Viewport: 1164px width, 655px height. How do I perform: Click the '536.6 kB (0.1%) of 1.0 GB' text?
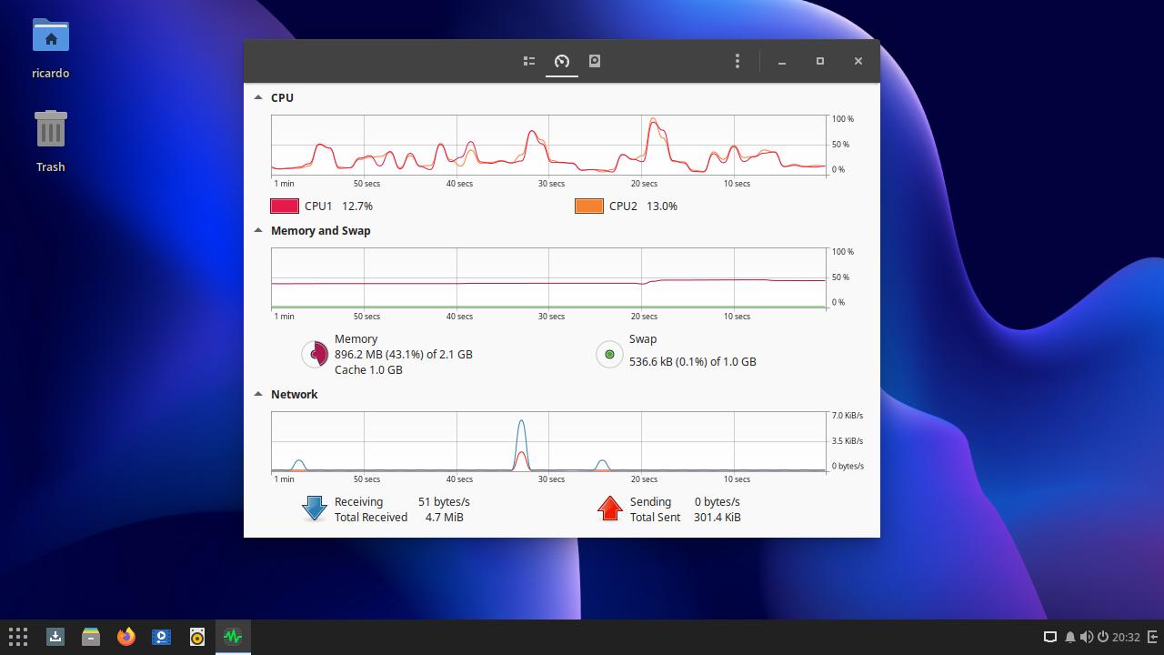click(x=693, y=361)
